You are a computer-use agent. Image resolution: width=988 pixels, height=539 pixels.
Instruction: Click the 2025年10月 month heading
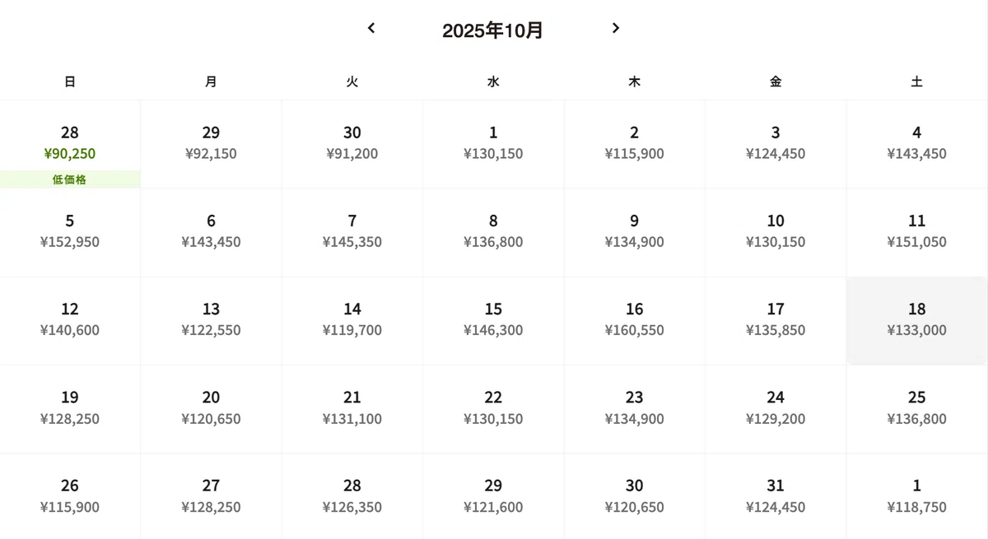click(x=492, y=30)
